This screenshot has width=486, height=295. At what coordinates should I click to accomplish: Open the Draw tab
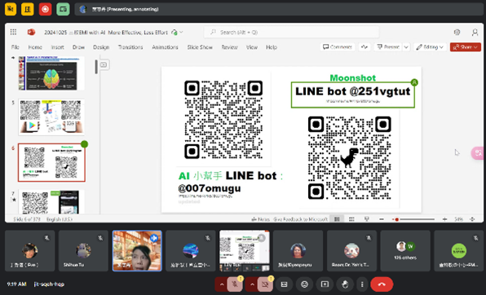[78, 47]
